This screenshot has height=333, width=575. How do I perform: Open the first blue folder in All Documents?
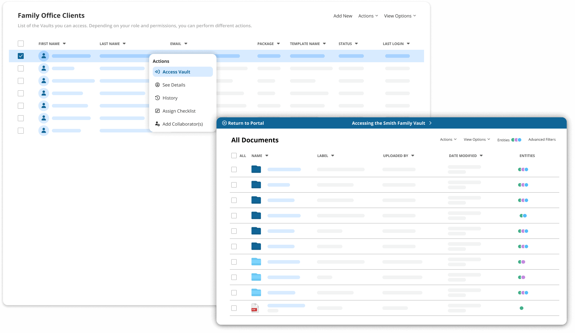[x=256, y=169]
